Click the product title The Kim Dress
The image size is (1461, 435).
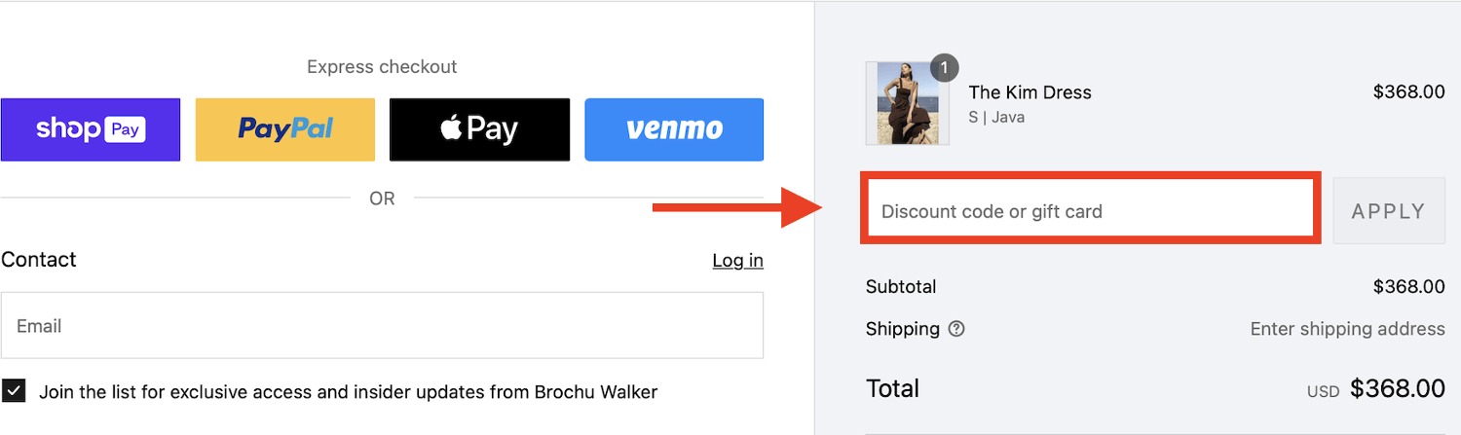1030,92
